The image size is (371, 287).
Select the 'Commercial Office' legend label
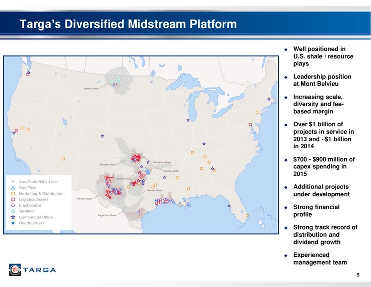click(x=36, y=217)
